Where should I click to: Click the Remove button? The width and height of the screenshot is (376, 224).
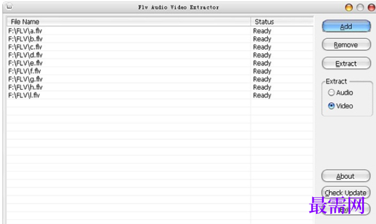click(346, 45)
